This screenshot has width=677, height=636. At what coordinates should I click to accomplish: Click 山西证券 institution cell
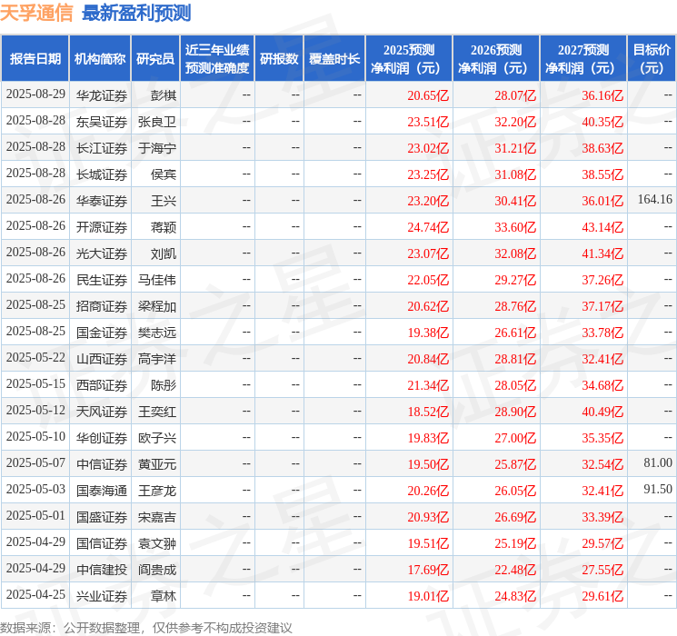(102, 359)
